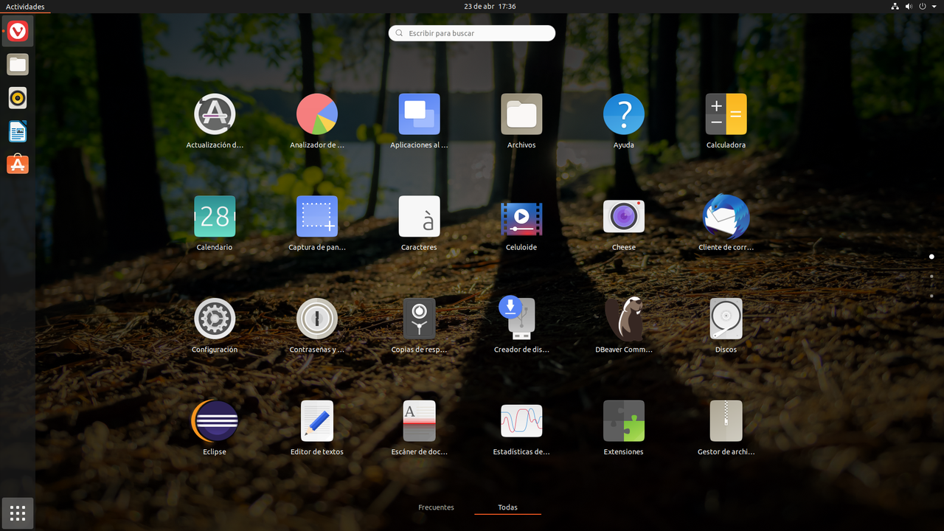Viewport: 944px width, 531px height.
Task: Launch Cheese webcam application
Action: [x=623, y=216]
